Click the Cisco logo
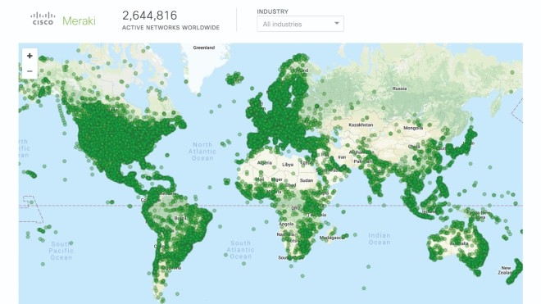The width and height of the screenshot is (541, 304). pyautogui.click(x=43, y=19)
